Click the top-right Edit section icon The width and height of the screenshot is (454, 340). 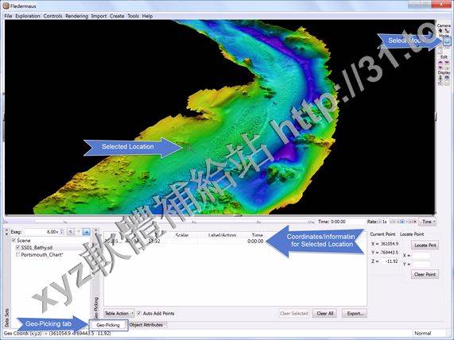[447, 62]
